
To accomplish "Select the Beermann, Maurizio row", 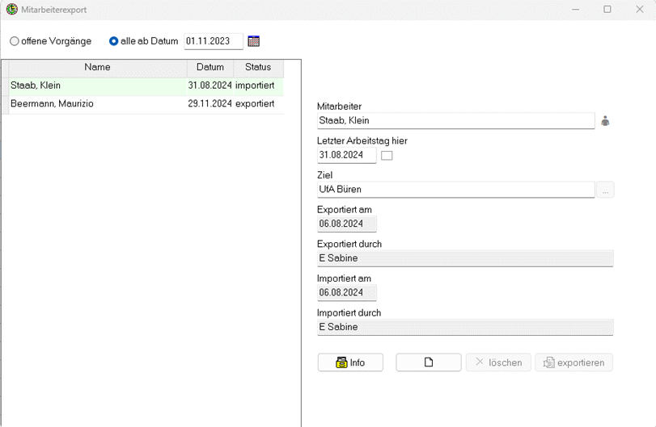I will 142,104.
